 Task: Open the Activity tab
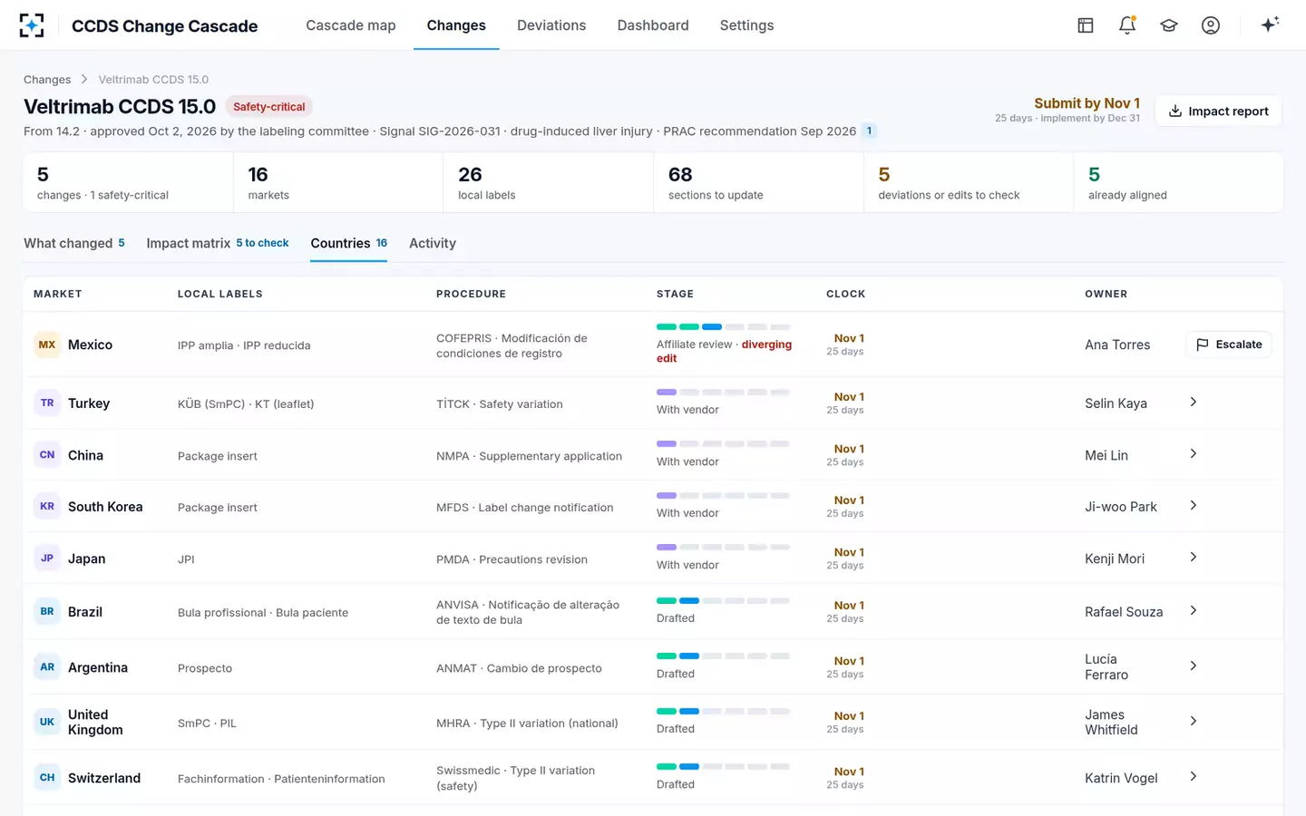[x=433, y=243]
